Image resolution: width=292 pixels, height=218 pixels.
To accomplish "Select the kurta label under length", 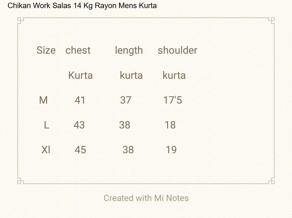I will (x=131, y=75).
